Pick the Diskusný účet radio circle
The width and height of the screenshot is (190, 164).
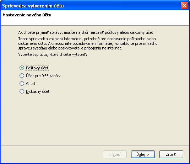pos(22,91)
